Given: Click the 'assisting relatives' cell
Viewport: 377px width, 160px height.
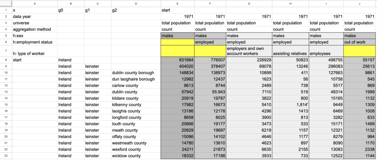Looking at the screenshot, I should click(291, 51).
